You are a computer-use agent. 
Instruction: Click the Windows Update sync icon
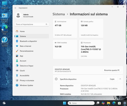(x=17, y=85)
